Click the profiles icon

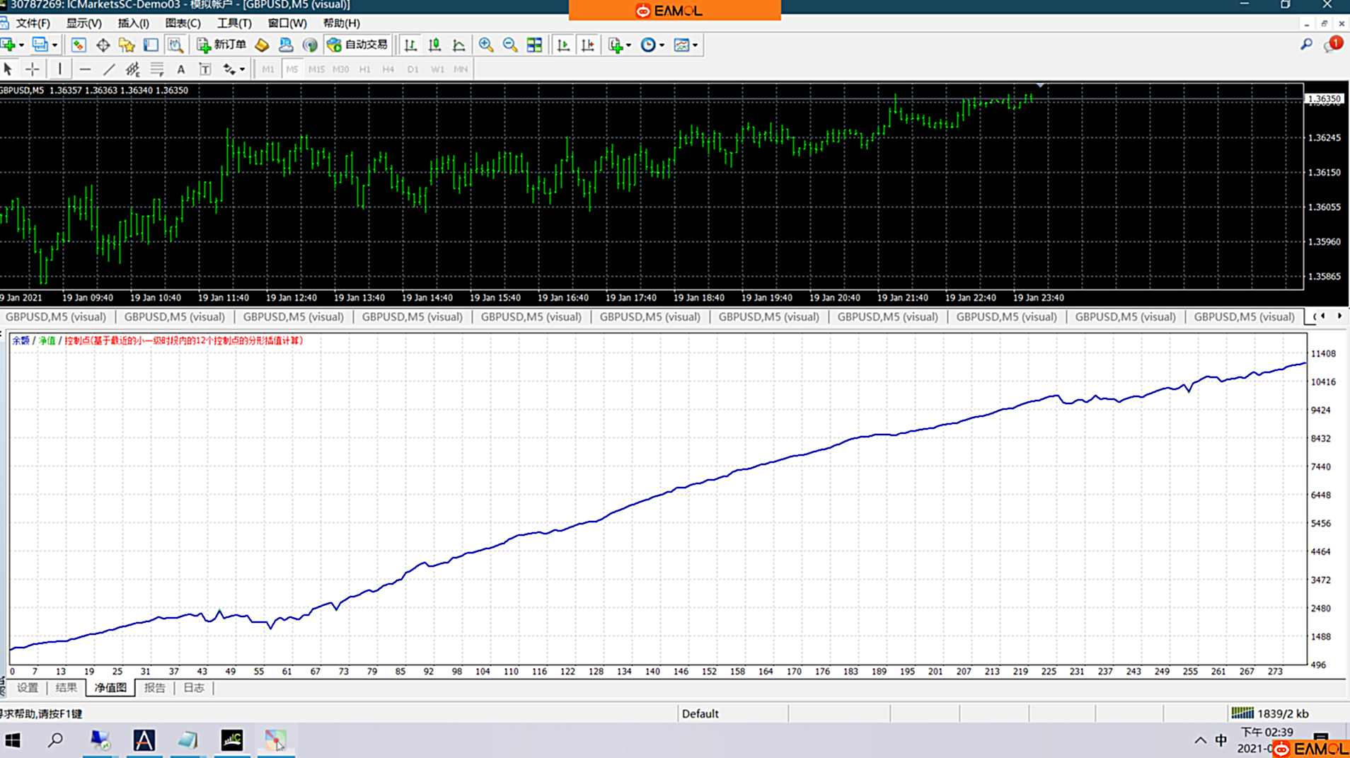(40, 45)
